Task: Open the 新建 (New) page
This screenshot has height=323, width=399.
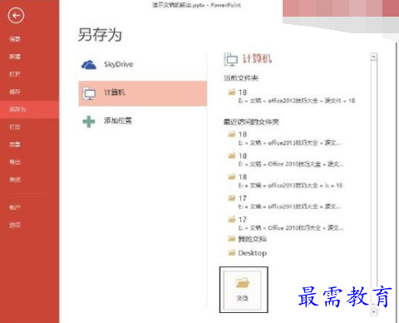Action: pyautogui.click(x=15, y=57)
